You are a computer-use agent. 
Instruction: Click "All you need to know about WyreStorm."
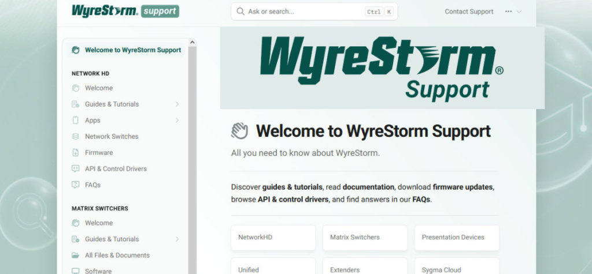[305, 153]
